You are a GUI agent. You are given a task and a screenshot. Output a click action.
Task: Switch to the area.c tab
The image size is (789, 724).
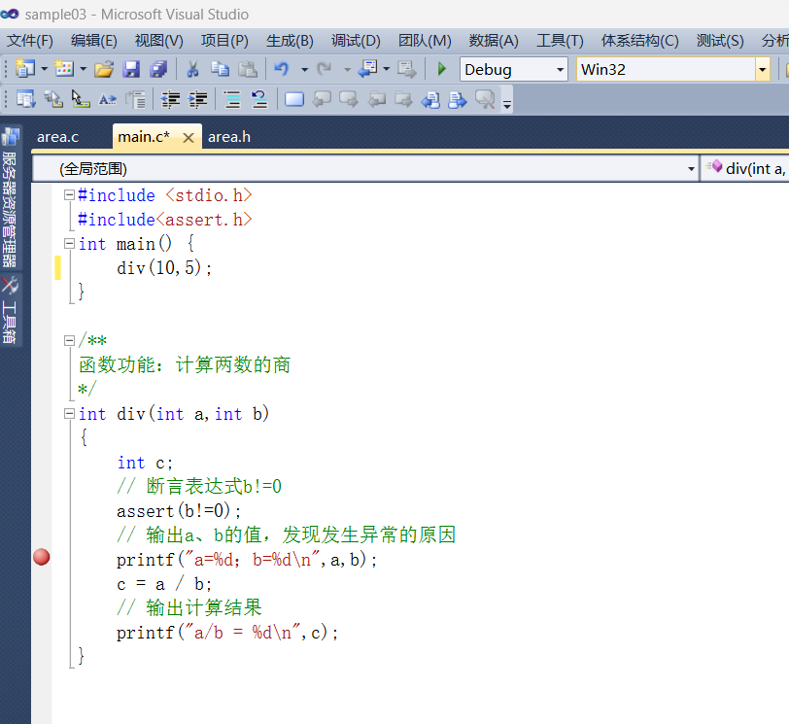pyautogui.click(x=58, y=137)
